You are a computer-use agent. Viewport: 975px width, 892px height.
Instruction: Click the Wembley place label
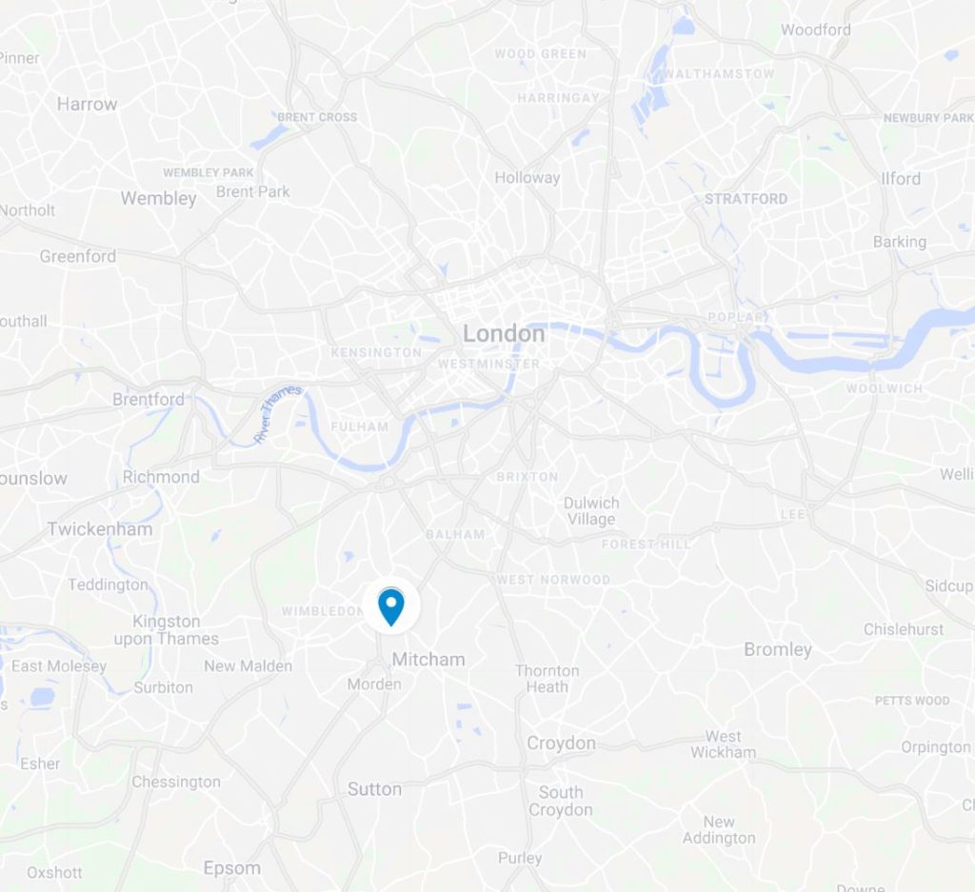tap(159, 198)
